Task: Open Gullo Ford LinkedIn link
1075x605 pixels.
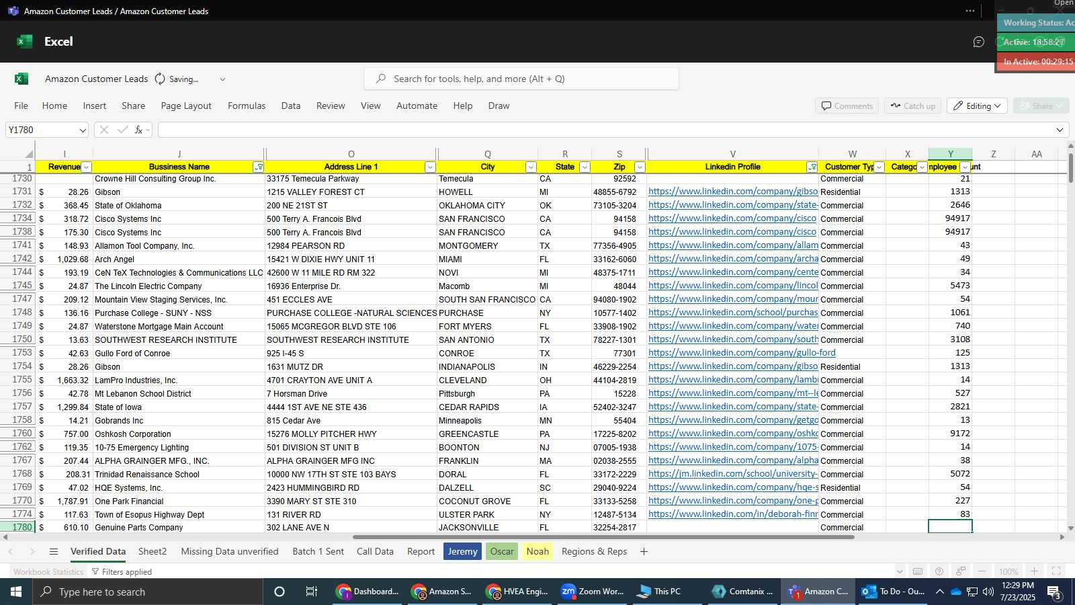Action: click(742, 353)
